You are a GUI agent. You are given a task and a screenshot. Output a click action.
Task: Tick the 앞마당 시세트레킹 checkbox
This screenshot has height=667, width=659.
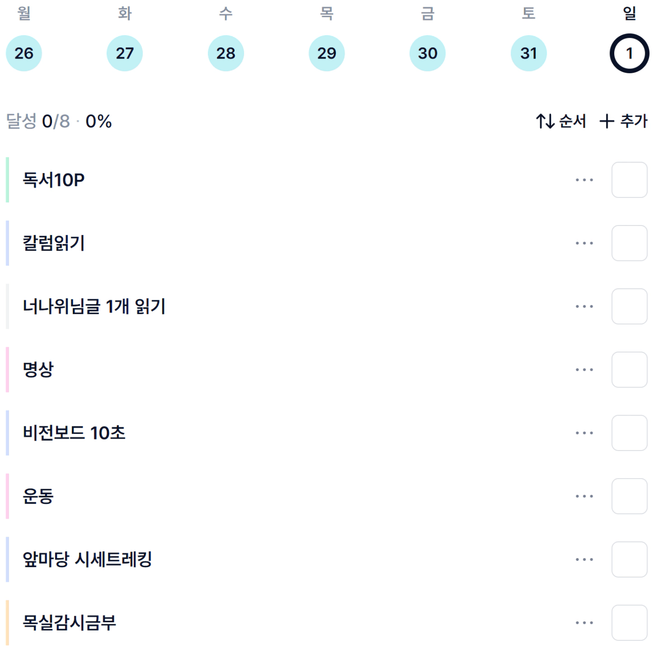[x=629, y=559]
